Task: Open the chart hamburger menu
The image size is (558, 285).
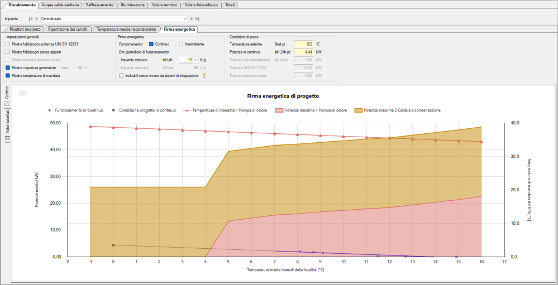Action: (22, 93)
